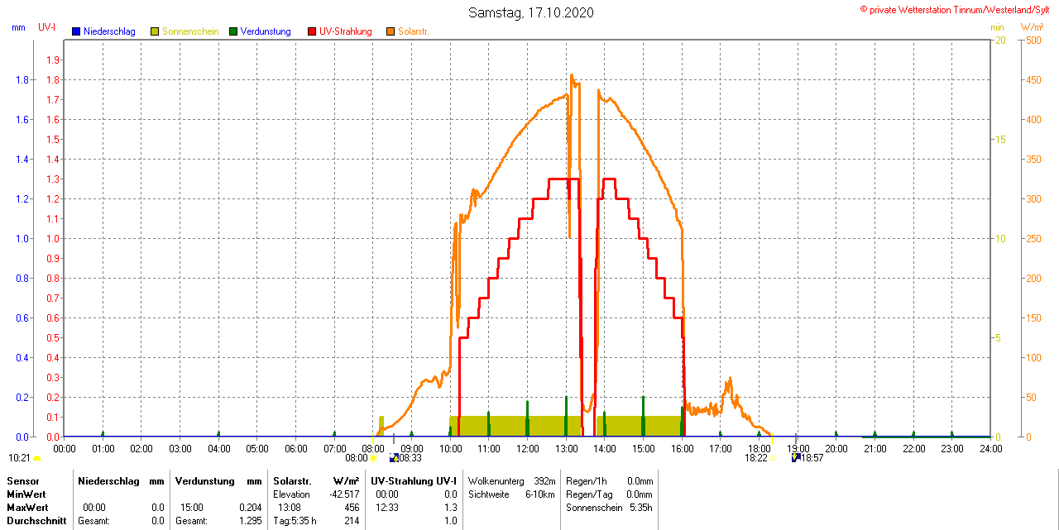This screenshot has width=1059, height=530.
Task: Click the orange W/m² axis unit label
Action: (1032, 27)
